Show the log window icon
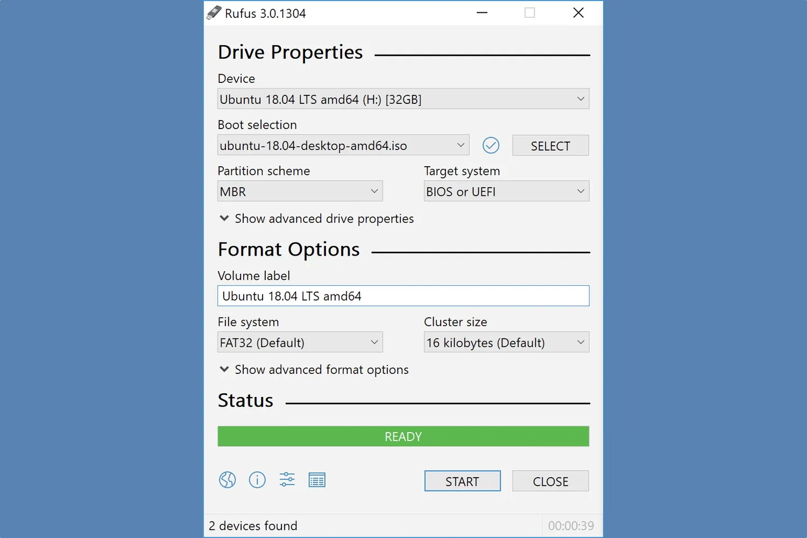Screen dimensions: 807x538 coord(317,479)
